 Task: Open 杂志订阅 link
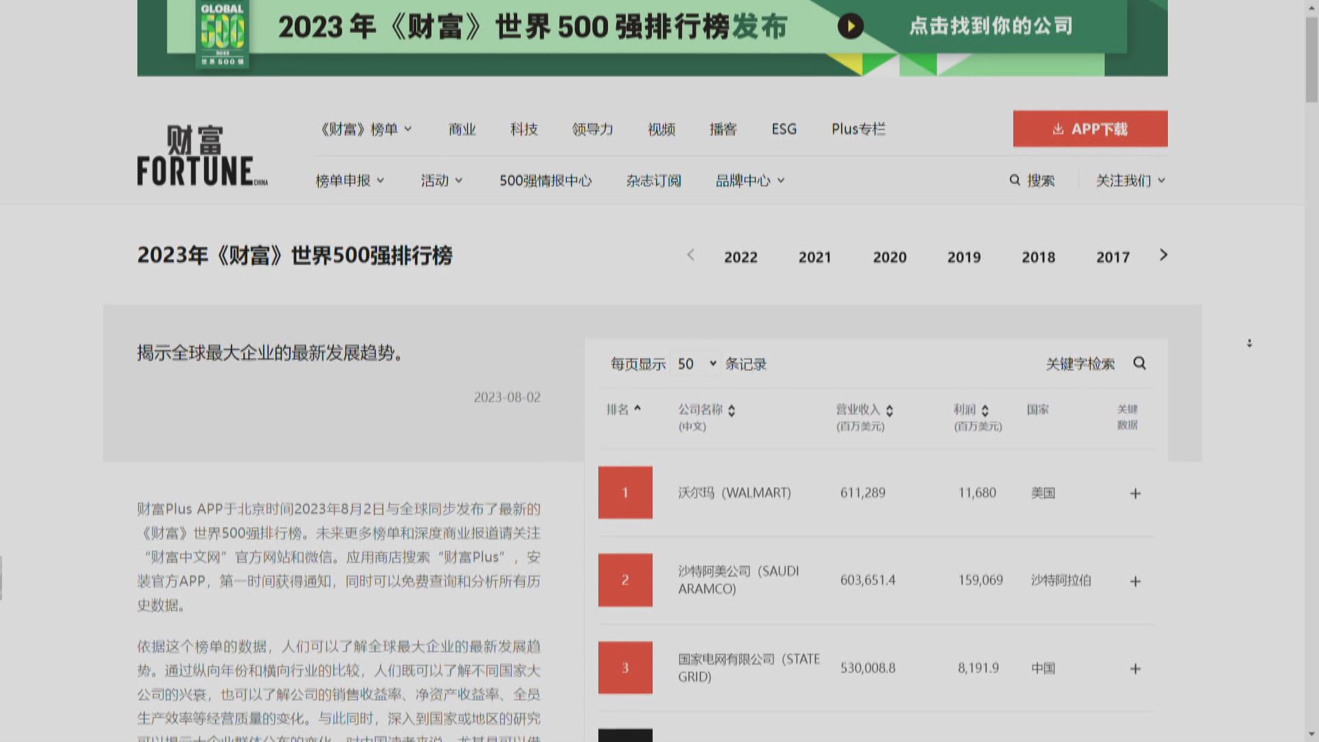pos(654,181)
